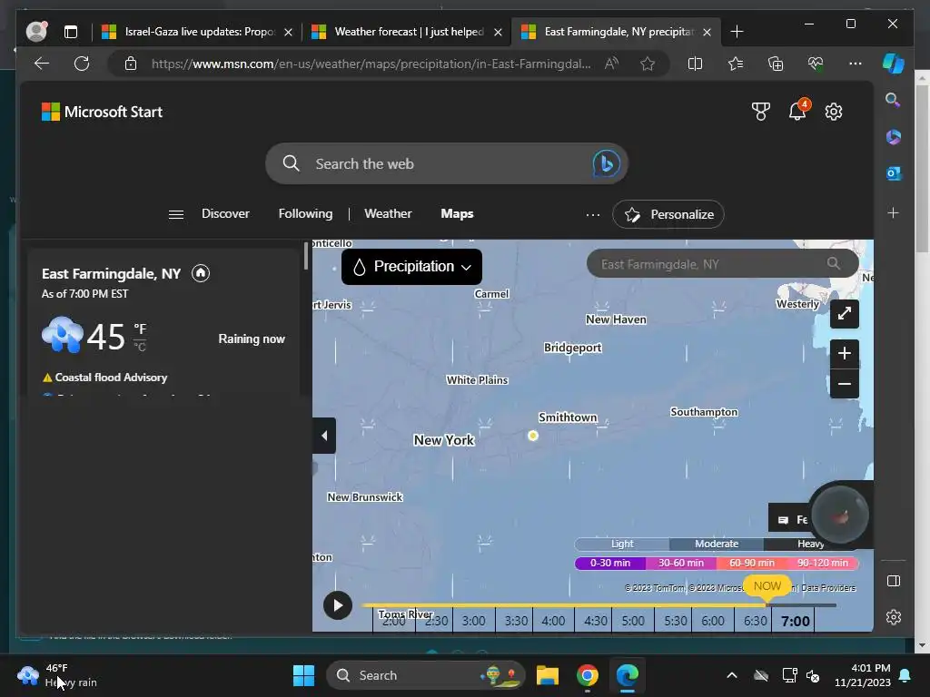The height and width of the screenshot is (697, 930).
Task: Click the 0-30 min purple legend swatch
Action: (x=609, y=563)
